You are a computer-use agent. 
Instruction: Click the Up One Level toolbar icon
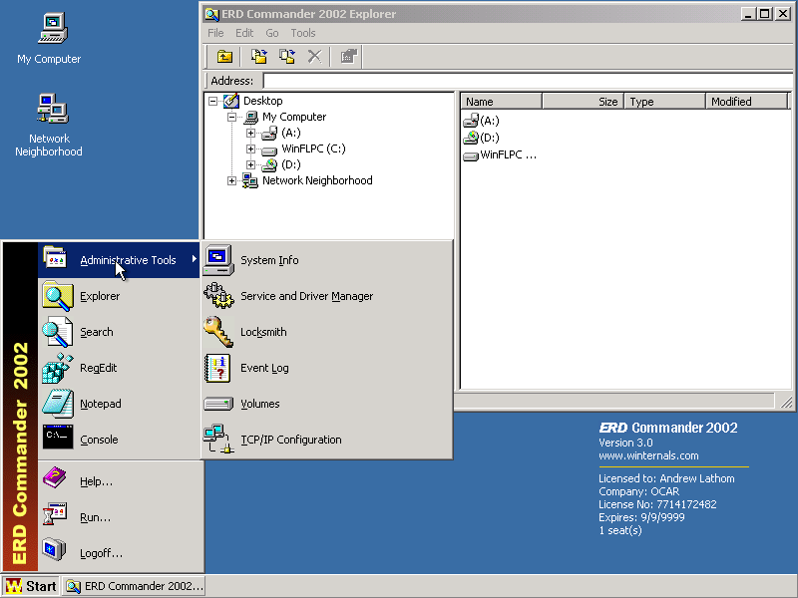point(224,57)
